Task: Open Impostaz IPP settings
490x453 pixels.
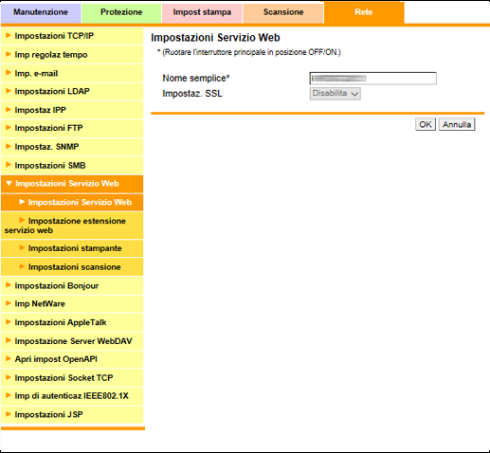Action: click(72, 110)
